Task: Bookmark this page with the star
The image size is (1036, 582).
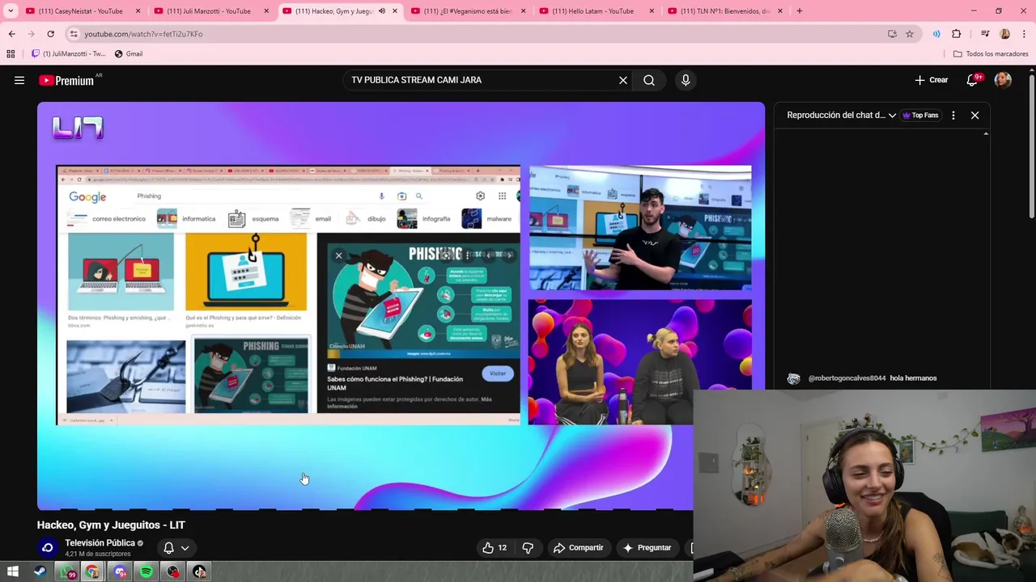Action: 910,34
